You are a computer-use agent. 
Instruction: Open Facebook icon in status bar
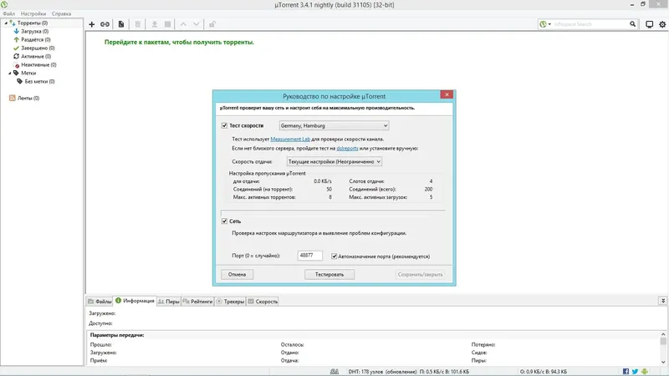(x=626, y=371)
